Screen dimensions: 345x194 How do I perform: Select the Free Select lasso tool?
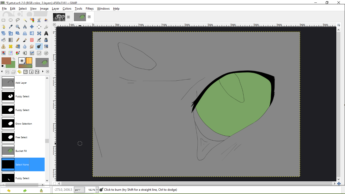point(18,20)
